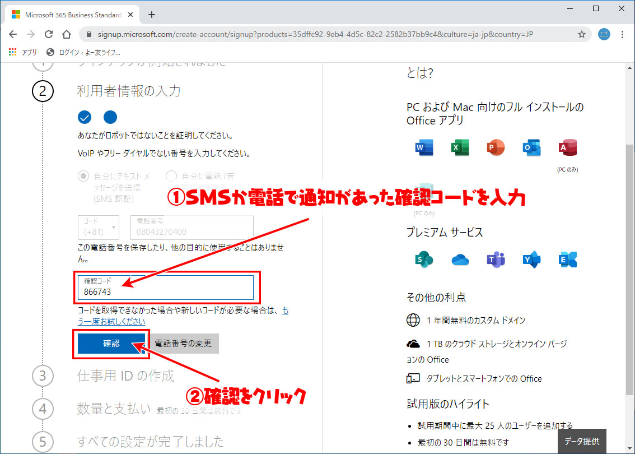
Task: Focus the 確認コード verification code field
Action: 166,288
